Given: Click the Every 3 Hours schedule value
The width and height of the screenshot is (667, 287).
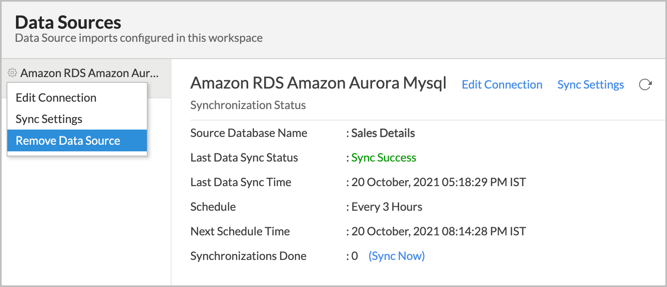Looking at the screenshot, I should click(387, 207).
